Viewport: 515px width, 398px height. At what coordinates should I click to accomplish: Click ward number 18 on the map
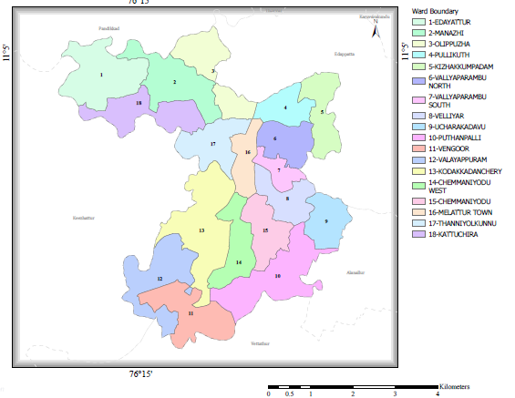coord(139,103)
